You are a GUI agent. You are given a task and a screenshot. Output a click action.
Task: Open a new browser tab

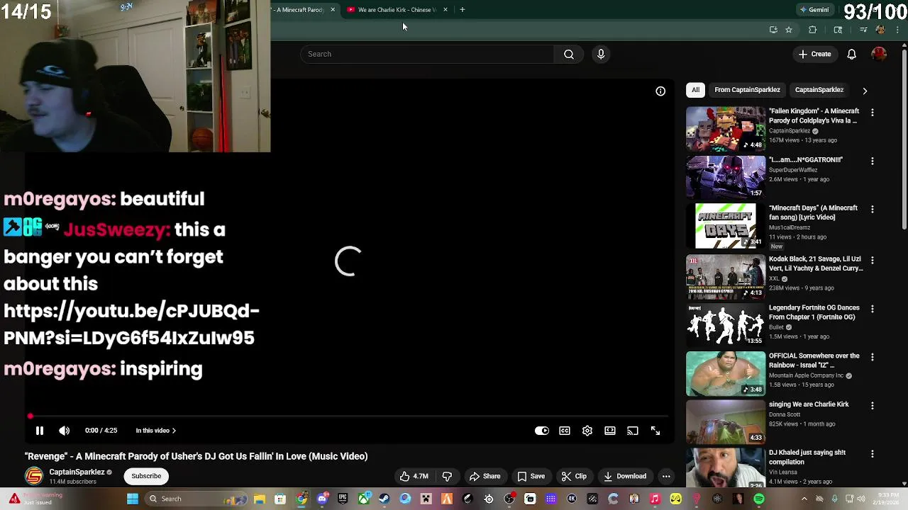click(x=463, y=10)
